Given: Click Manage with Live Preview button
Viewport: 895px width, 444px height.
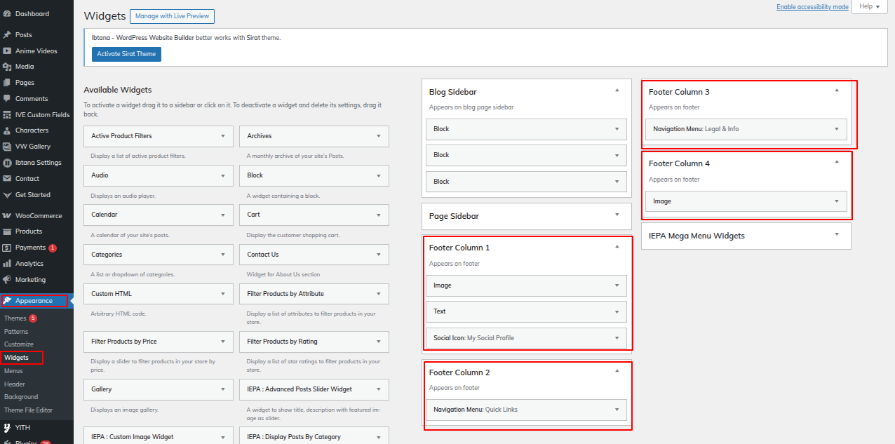Looking at the screenshot, I should pyautogui.click(x=172, y=16).
